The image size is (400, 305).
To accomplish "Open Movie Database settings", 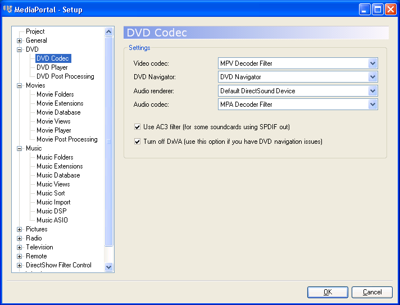I will (x=58, y=112).
